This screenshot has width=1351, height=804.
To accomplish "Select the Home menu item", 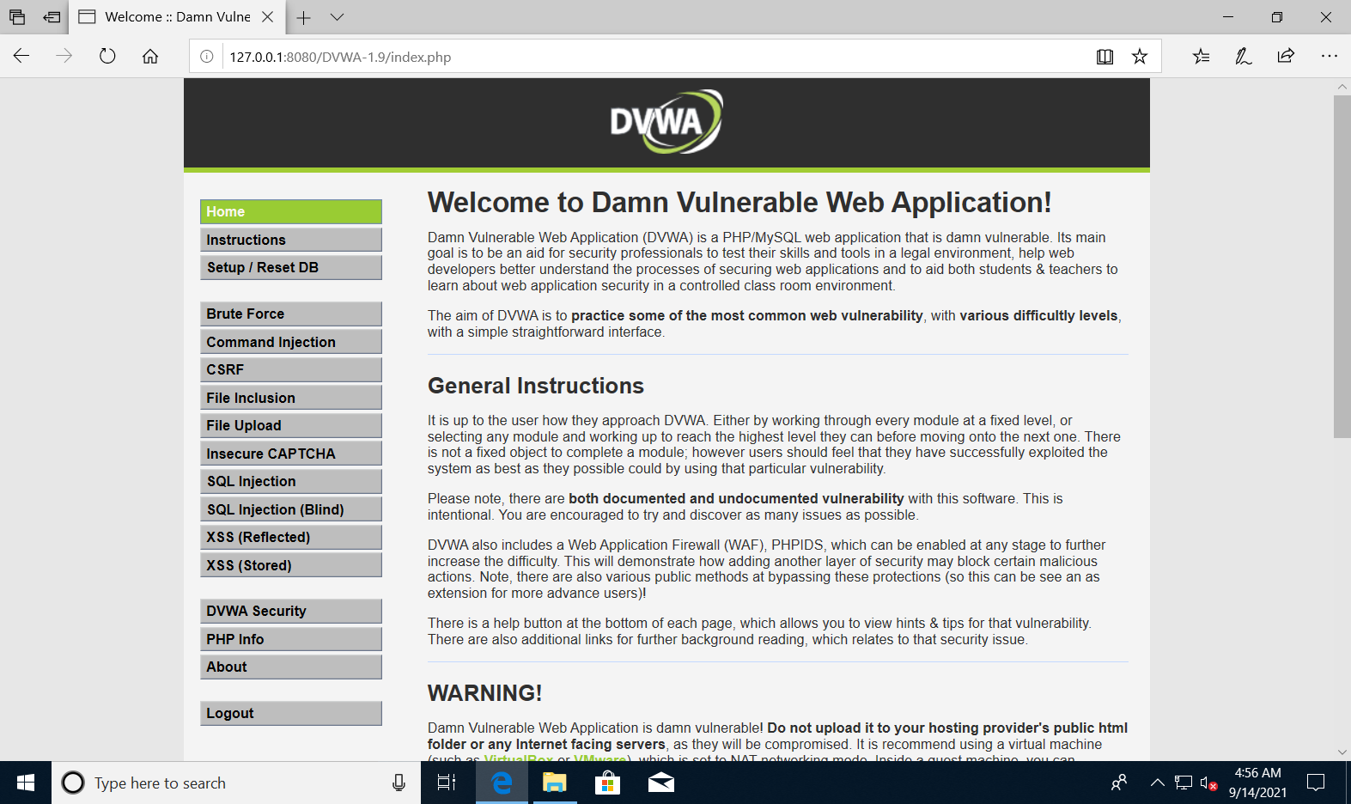I will tap(291, 211).
